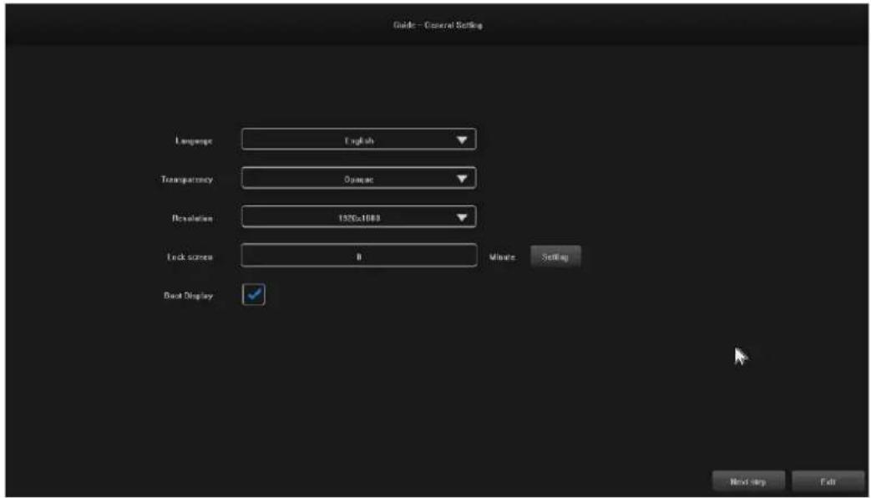This screenshot has height=498, width=871.
Task: Click the "Transparency" label text
Action: 186,180
